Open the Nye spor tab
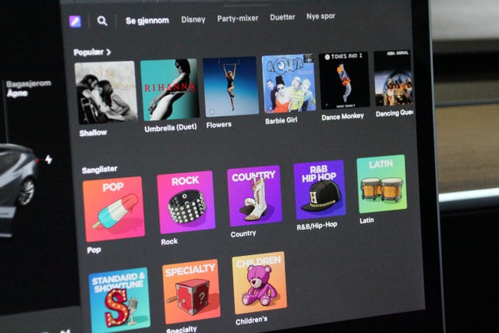This screenshot has height=333, width=499. [x=320, y=16]
